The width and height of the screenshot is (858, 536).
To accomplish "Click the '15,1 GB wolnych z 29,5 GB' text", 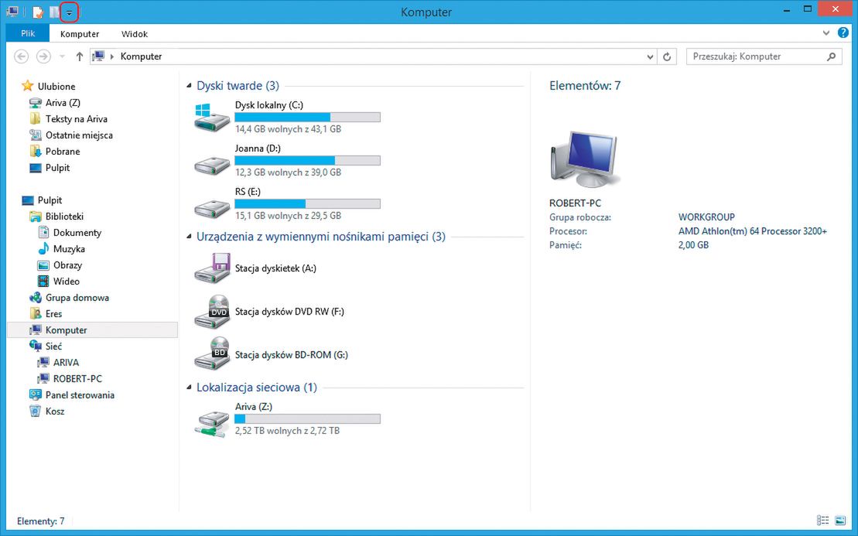I will (x=289, y=216).
